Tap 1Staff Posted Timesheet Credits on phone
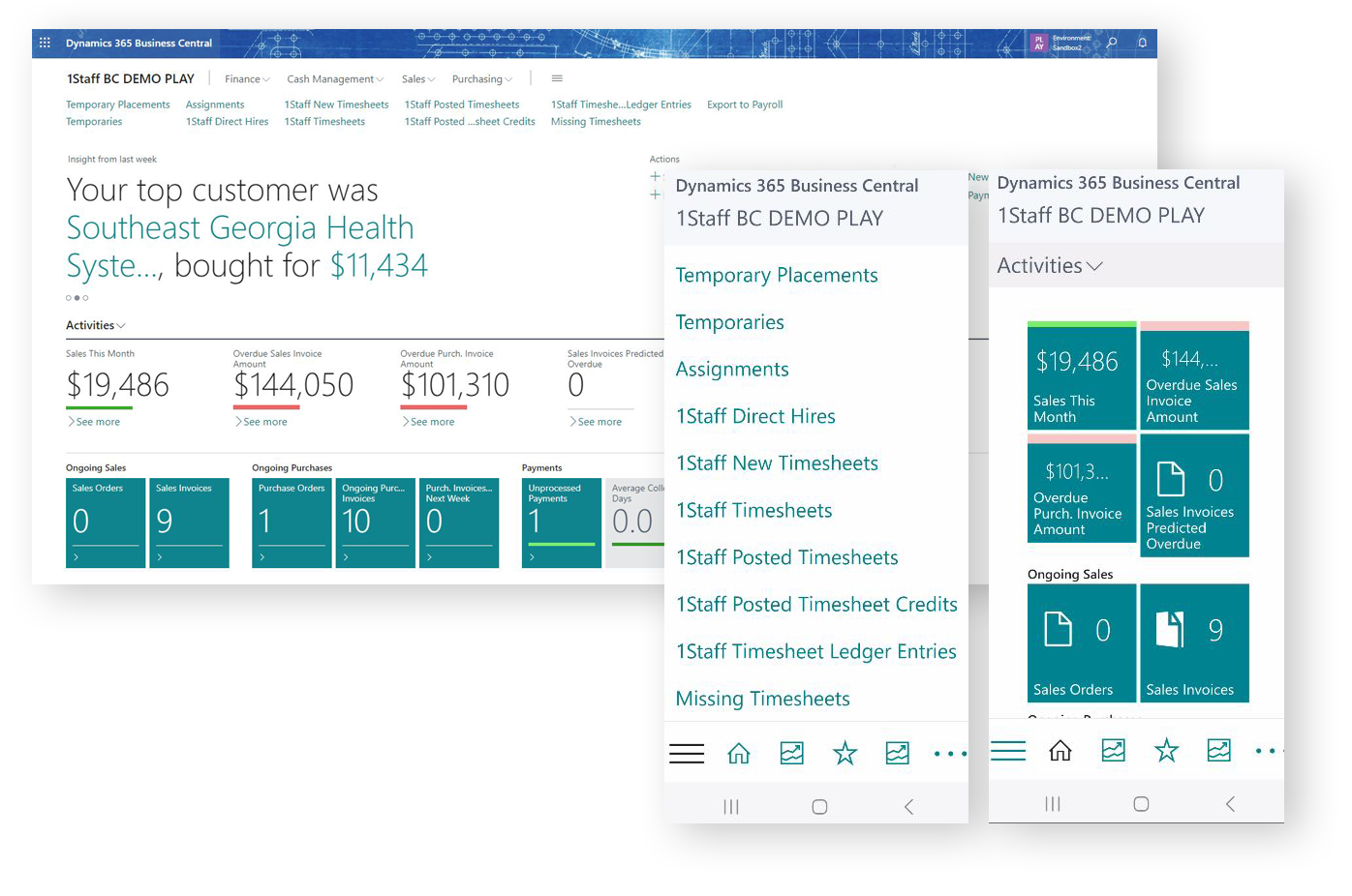The image size is (1352, 896). coord(816,605)
